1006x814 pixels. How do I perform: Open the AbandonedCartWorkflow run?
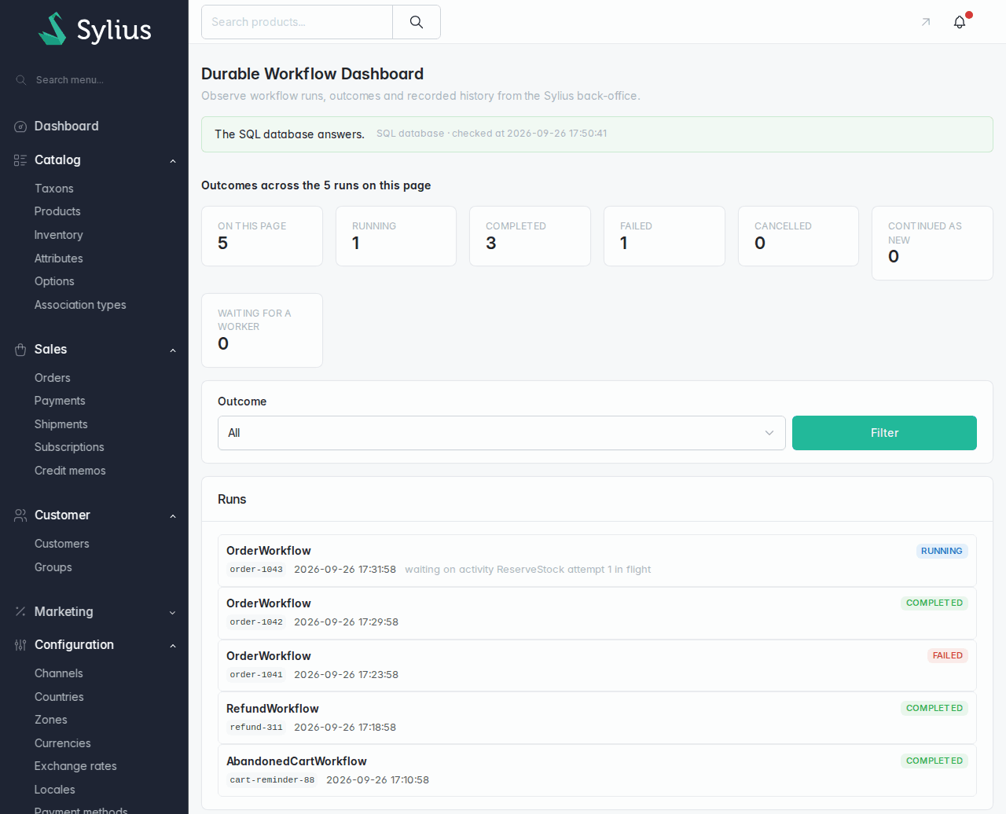tap(597, 771)
